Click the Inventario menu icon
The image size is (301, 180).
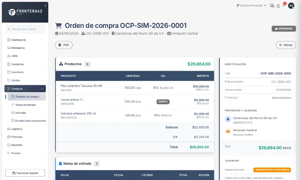[9, 72]
